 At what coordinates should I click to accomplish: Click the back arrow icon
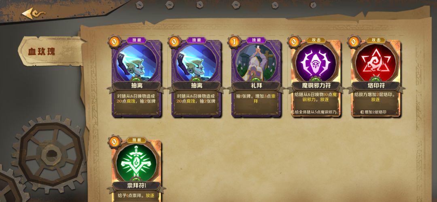pos(33,13)
